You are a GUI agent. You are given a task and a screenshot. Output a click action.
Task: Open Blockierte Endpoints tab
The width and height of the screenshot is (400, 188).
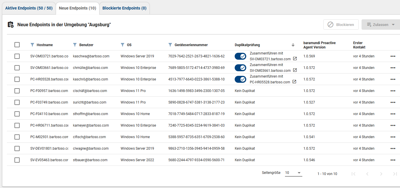124,8
